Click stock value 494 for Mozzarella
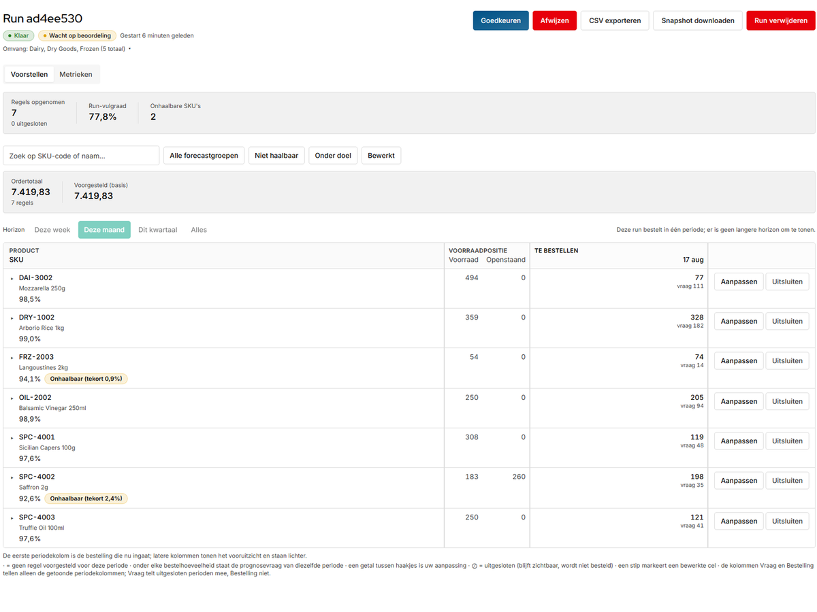The width and height of the screenshot is (817, 612). pos(471,278)
